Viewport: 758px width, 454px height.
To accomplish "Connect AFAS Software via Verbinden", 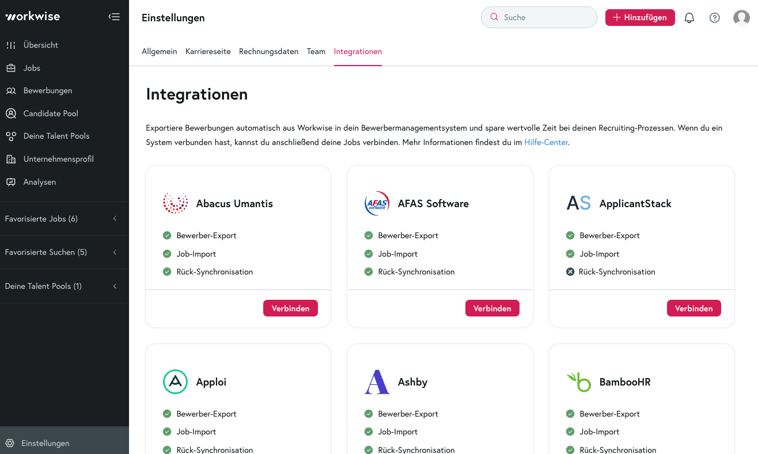I will point(492,308).
